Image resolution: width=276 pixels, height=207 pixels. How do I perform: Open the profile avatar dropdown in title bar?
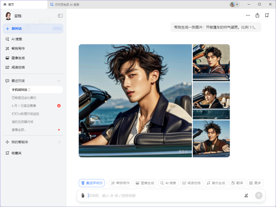click(x=234, y=4)
